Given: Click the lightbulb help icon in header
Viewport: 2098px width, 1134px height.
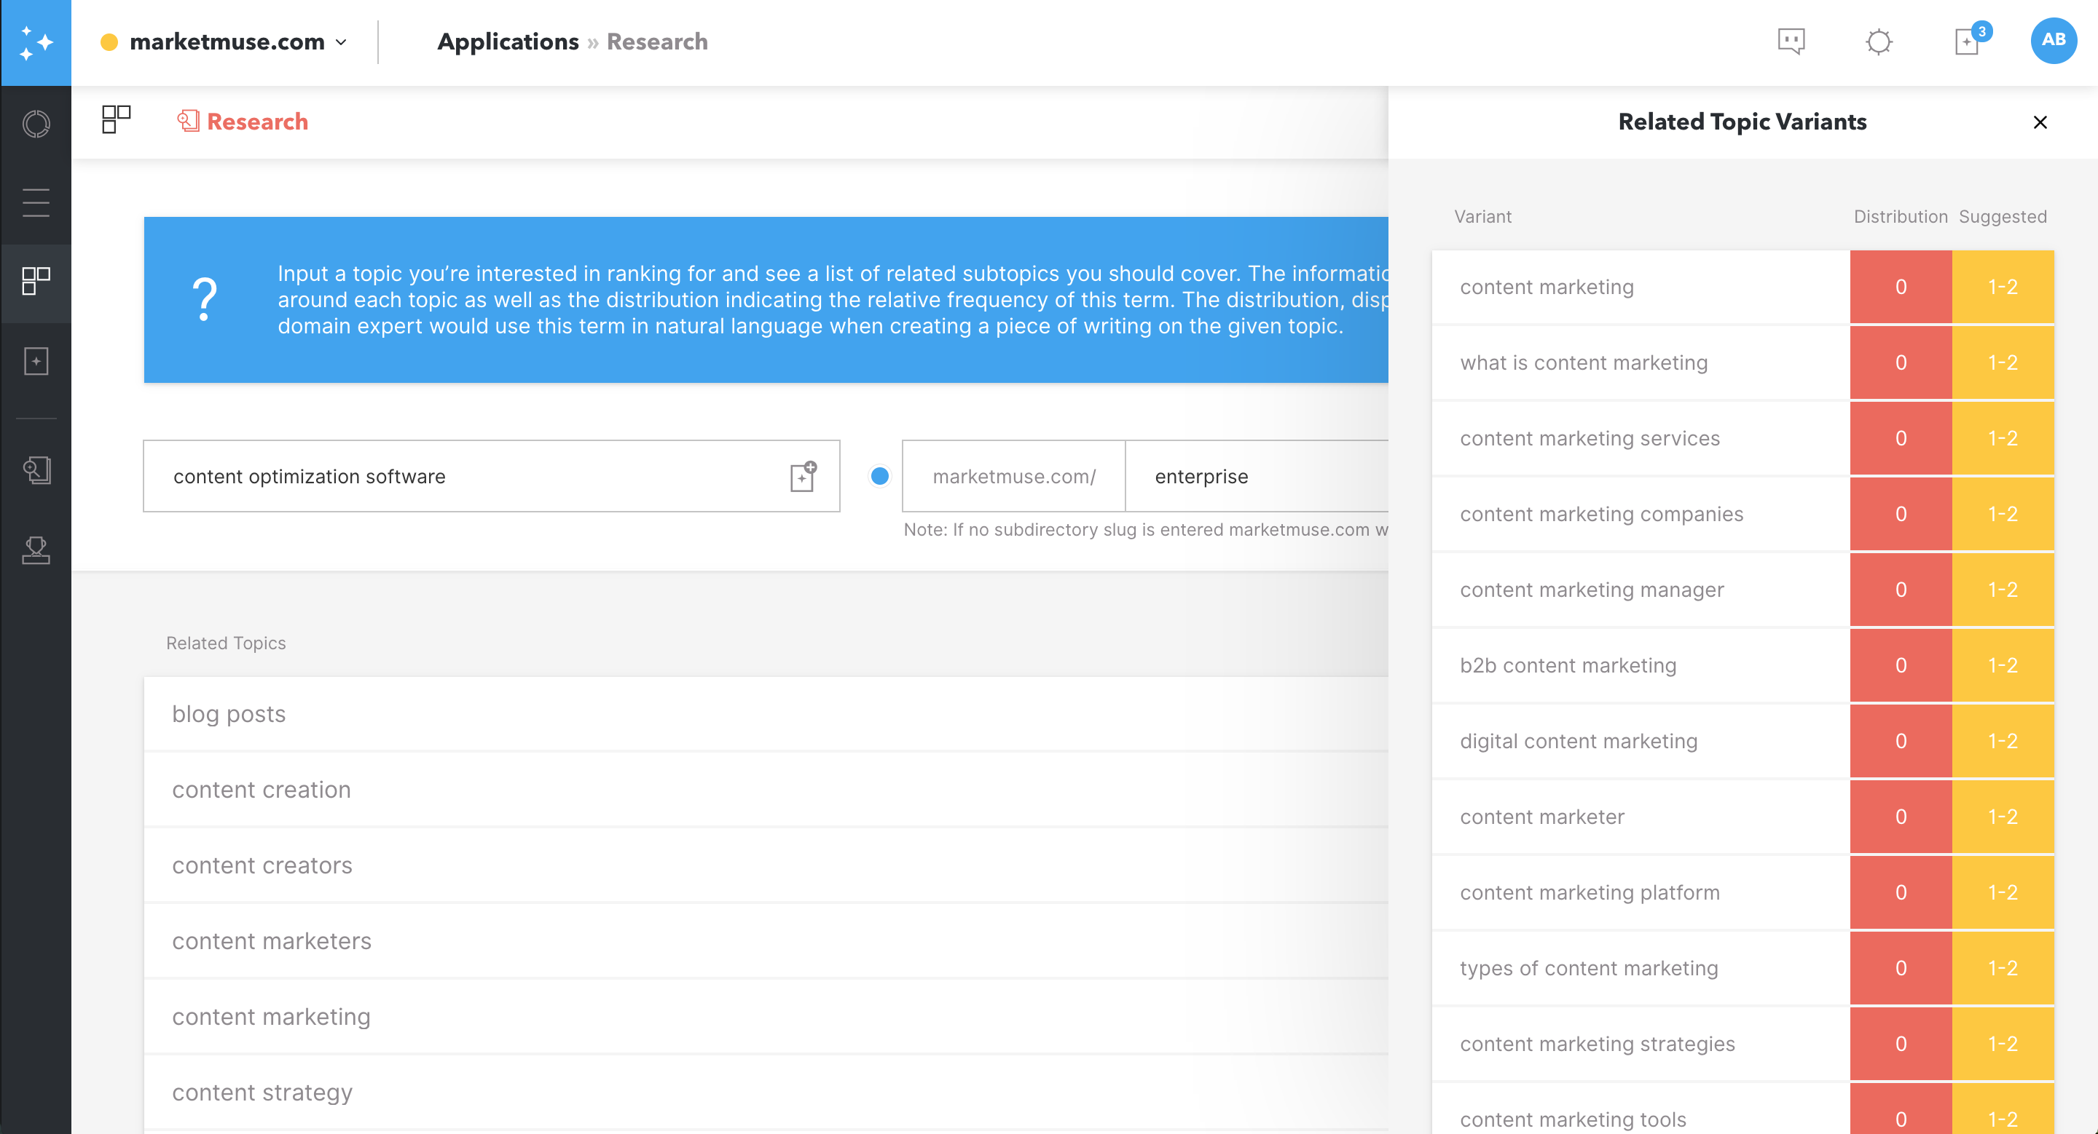Looking at the screenshot, I should tap(1878, 41).
